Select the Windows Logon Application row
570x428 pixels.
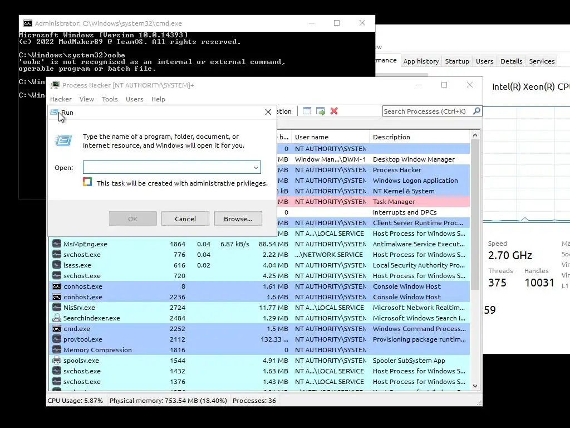(374, 181)
